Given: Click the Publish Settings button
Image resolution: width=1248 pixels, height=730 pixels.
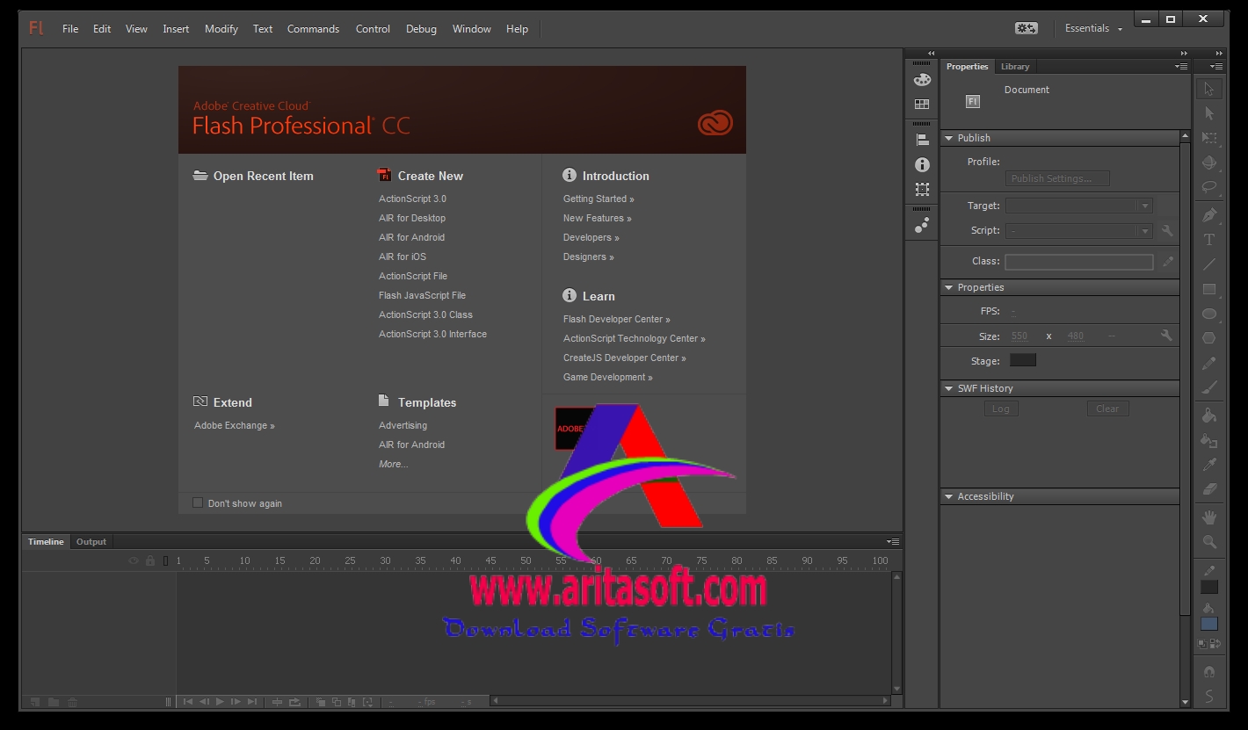Looking at the screenshot, I should 1057,178.
